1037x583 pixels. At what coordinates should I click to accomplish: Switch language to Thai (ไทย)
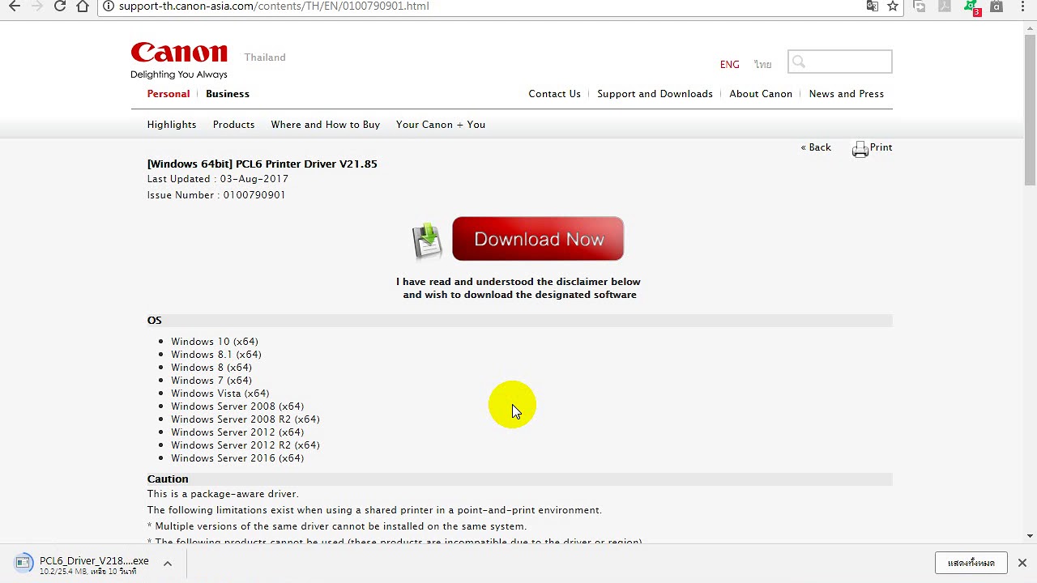coord(763,65)
